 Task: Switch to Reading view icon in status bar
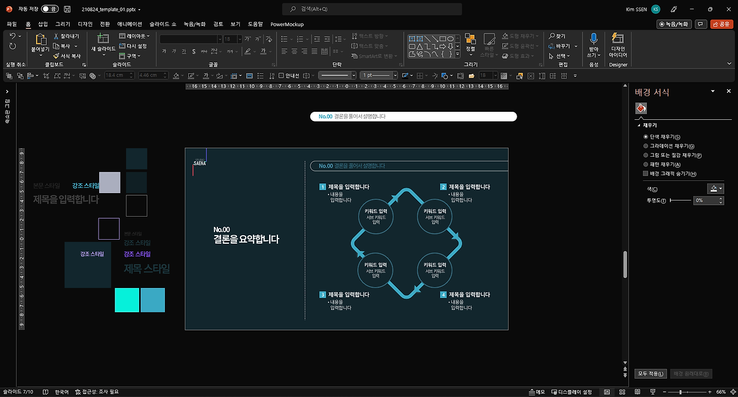coord(636,392)
